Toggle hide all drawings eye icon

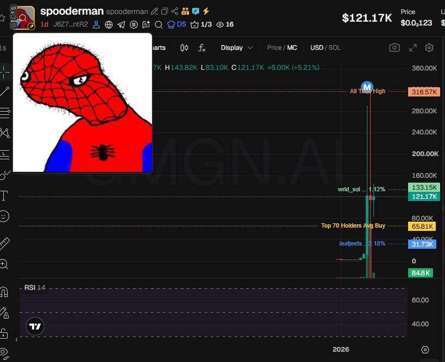pyautogui.click(x=4, y=353)
